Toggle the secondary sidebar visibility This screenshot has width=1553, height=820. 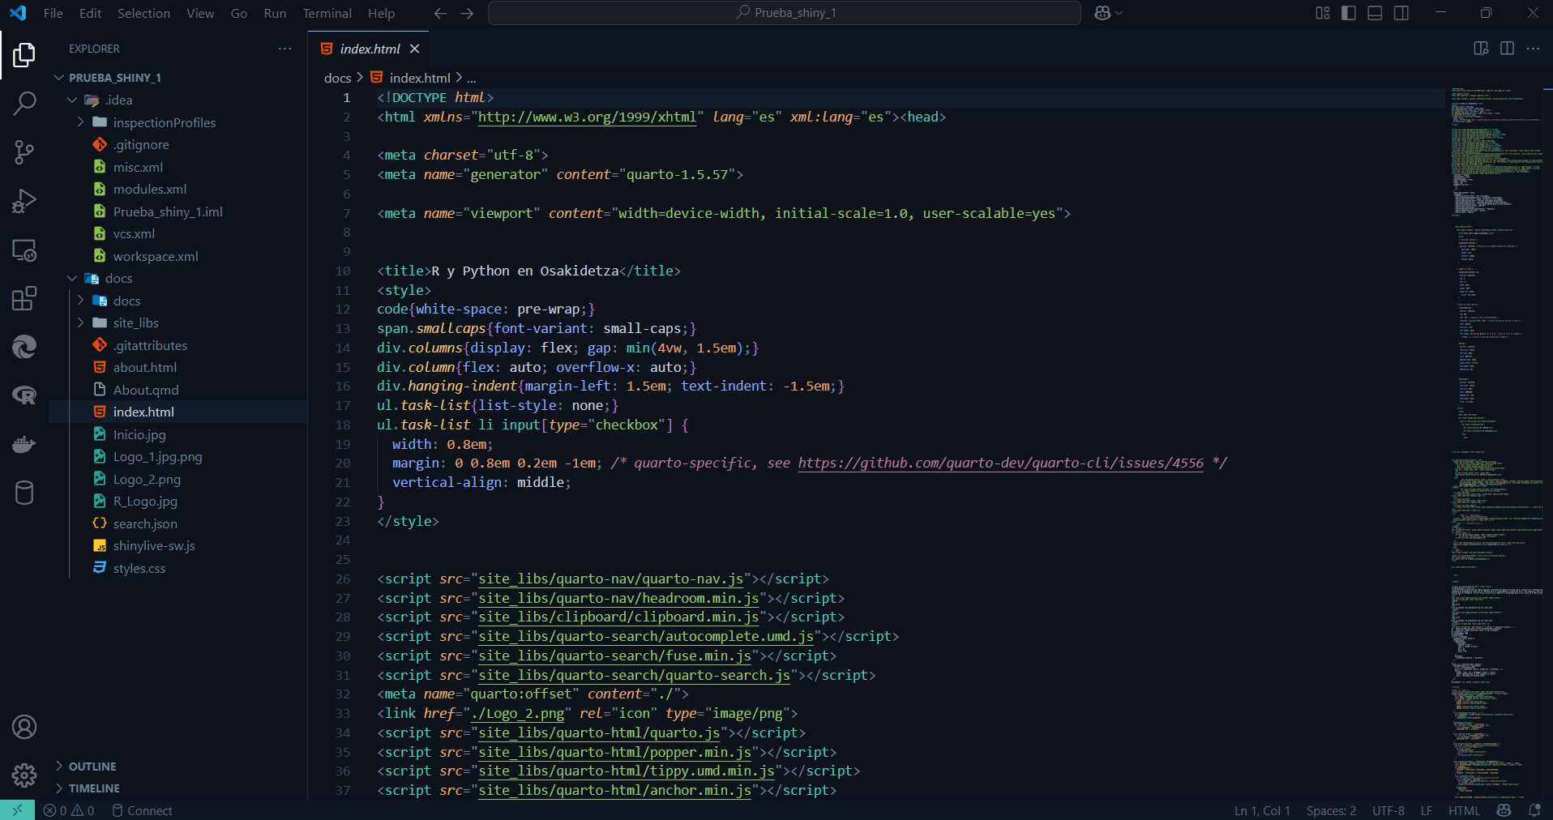(1401, 13)
